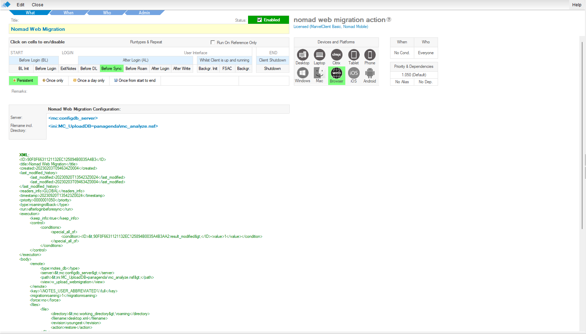Select Once a day only option
Image resolution: width=586 pixels, height=334 pixels.
point(89,80)
